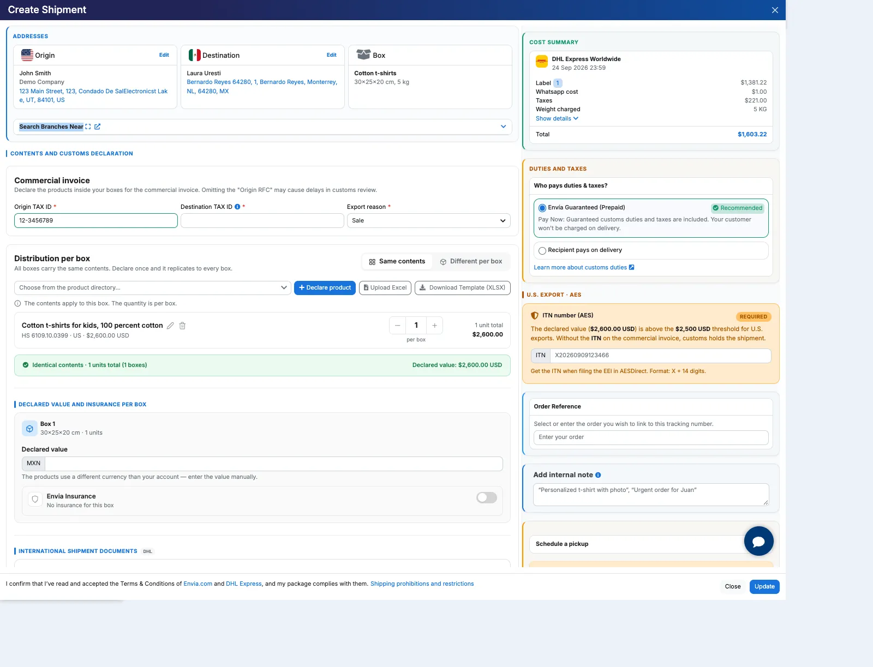Focus the Enter your order field
Image resolution: width=873 pixels, height=667 pixels.
[x=651, y=437]
